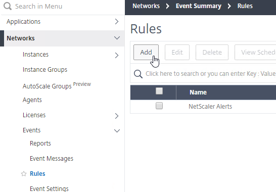
Task: Go to Event Summary breadcrumb link
Action: point(198,6)
